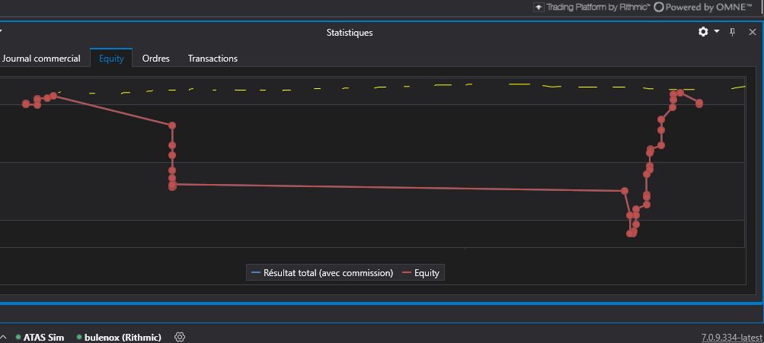Click the blue Résultat total legend color marker
Viewport: 764px width, 343px height.
coord(255,273)
